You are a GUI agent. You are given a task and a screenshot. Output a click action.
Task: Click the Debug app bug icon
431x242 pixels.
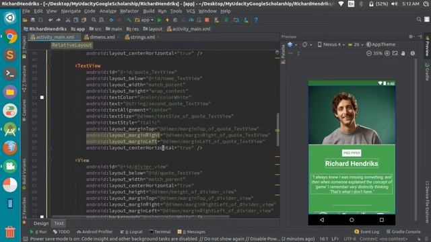pyautogui.click(x=175, y=20)
